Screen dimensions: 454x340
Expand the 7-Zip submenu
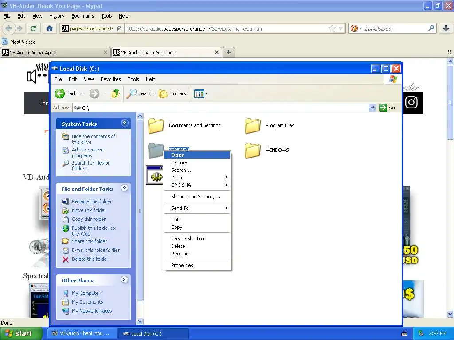197,178
